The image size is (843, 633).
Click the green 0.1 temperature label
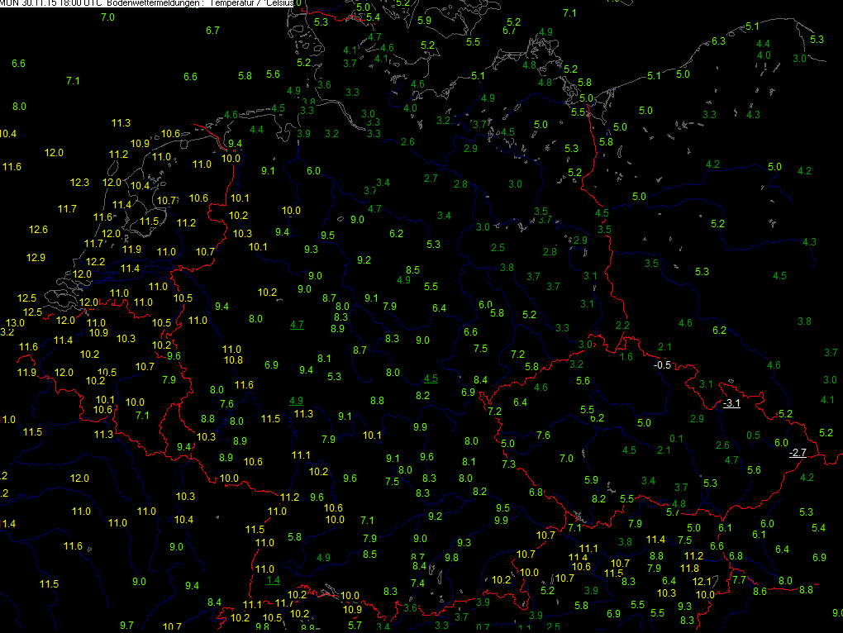click(x=676, y=438)
